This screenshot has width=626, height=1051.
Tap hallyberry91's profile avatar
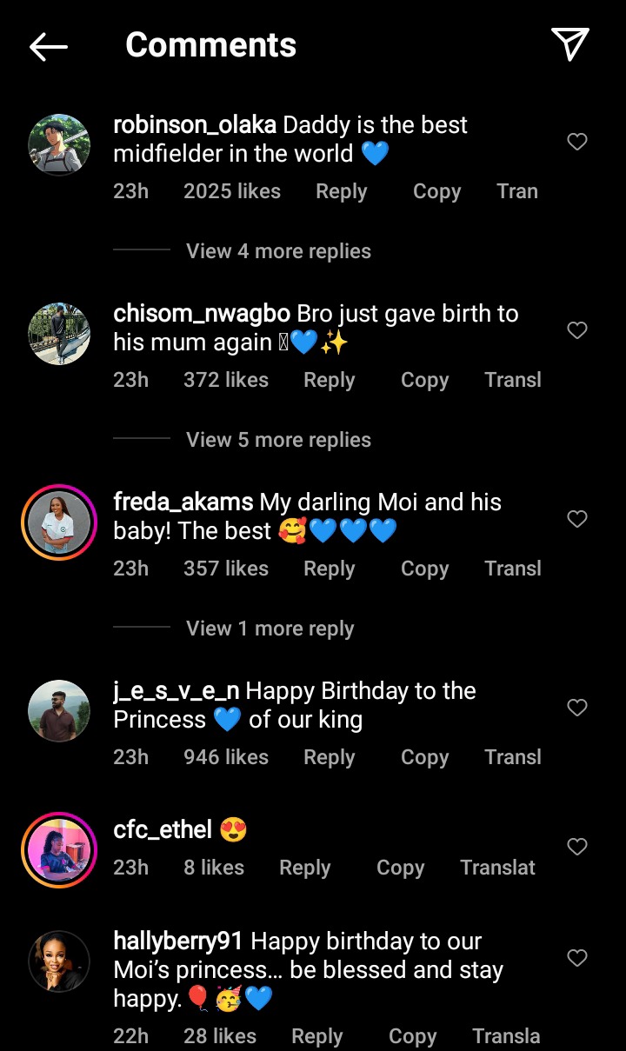tap(59, 961)
